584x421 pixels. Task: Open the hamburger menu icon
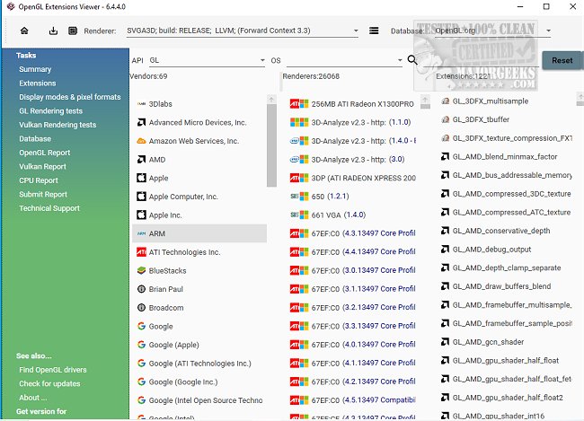coord(374,31)
